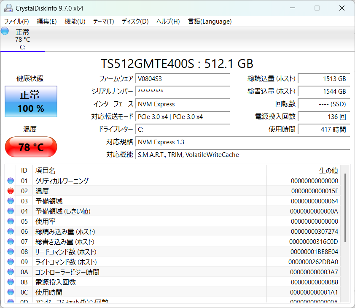
Task: Click status orb for 電源投入回数 row 0B
Action: [x=11, y=282]
